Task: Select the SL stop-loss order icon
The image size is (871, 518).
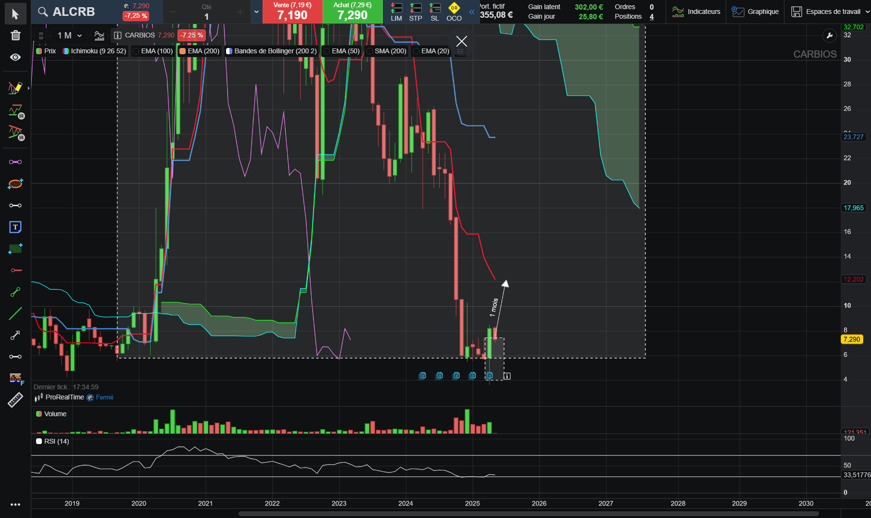Action: click(x=435, y=12)
